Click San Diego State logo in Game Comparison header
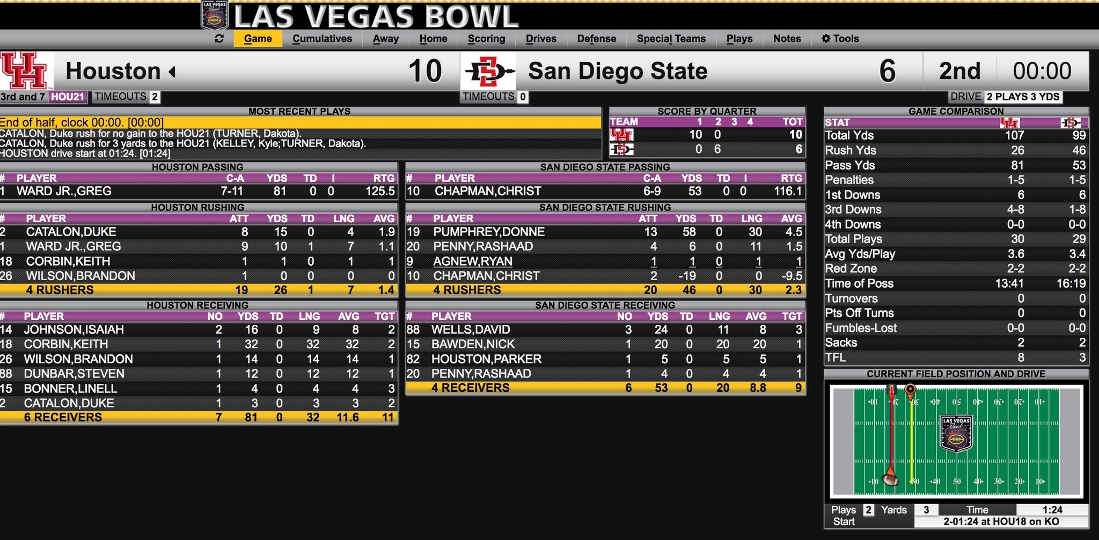Image resolution: width=1099 pixels, height=540 pixels. (1071, 122)
